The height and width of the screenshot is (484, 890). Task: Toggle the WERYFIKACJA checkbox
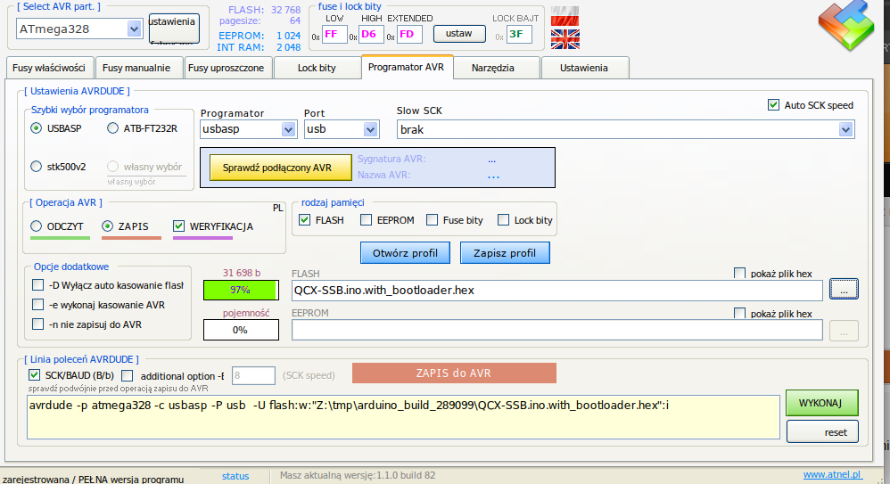tap(179, 226)
